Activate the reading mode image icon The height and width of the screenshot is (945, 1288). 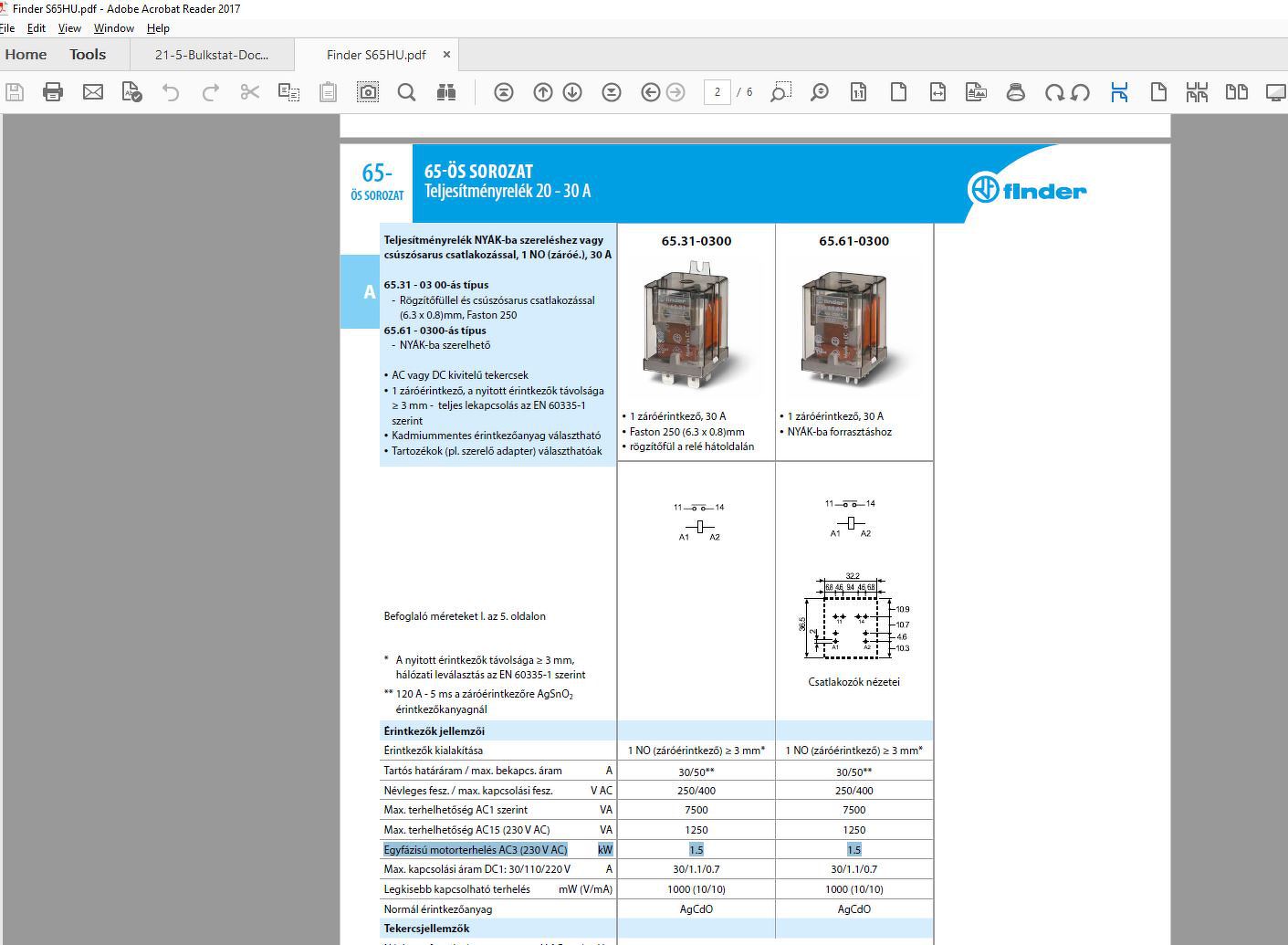pyautogui.click(x=977, y=92)
